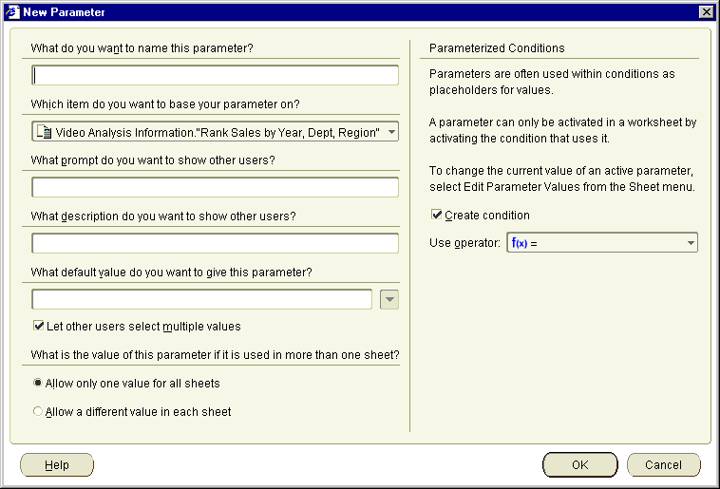720x489 pixels.
Task: Click the default value input field
Action: coord(201,299)
